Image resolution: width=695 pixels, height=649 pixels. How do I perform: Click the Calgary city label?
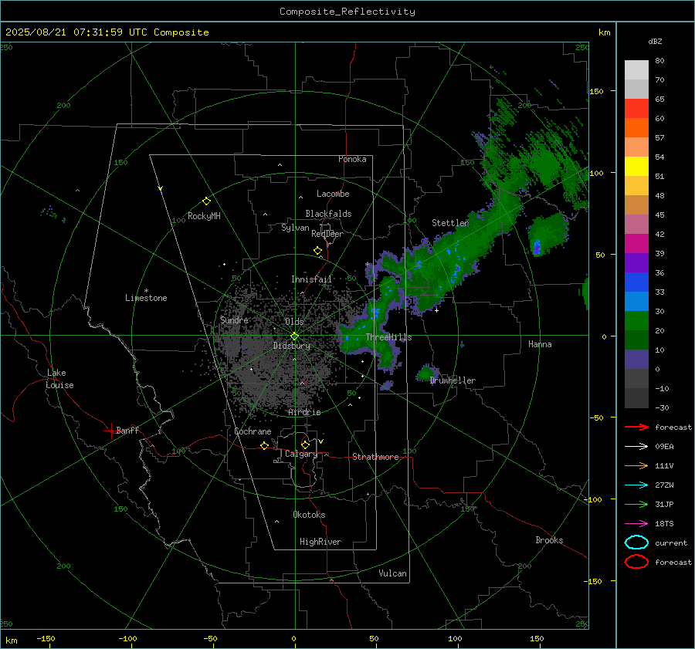pos(301,454)
